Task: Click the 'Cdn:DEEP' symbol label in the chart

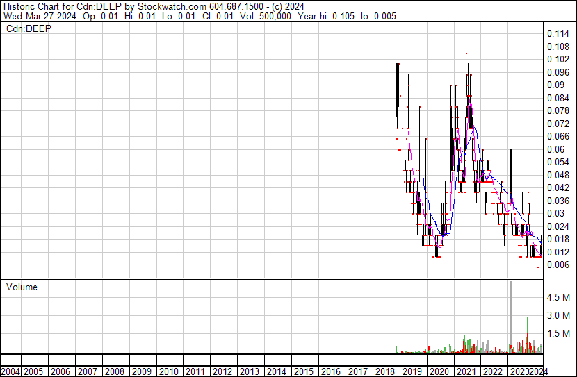Action: point(29,28)
